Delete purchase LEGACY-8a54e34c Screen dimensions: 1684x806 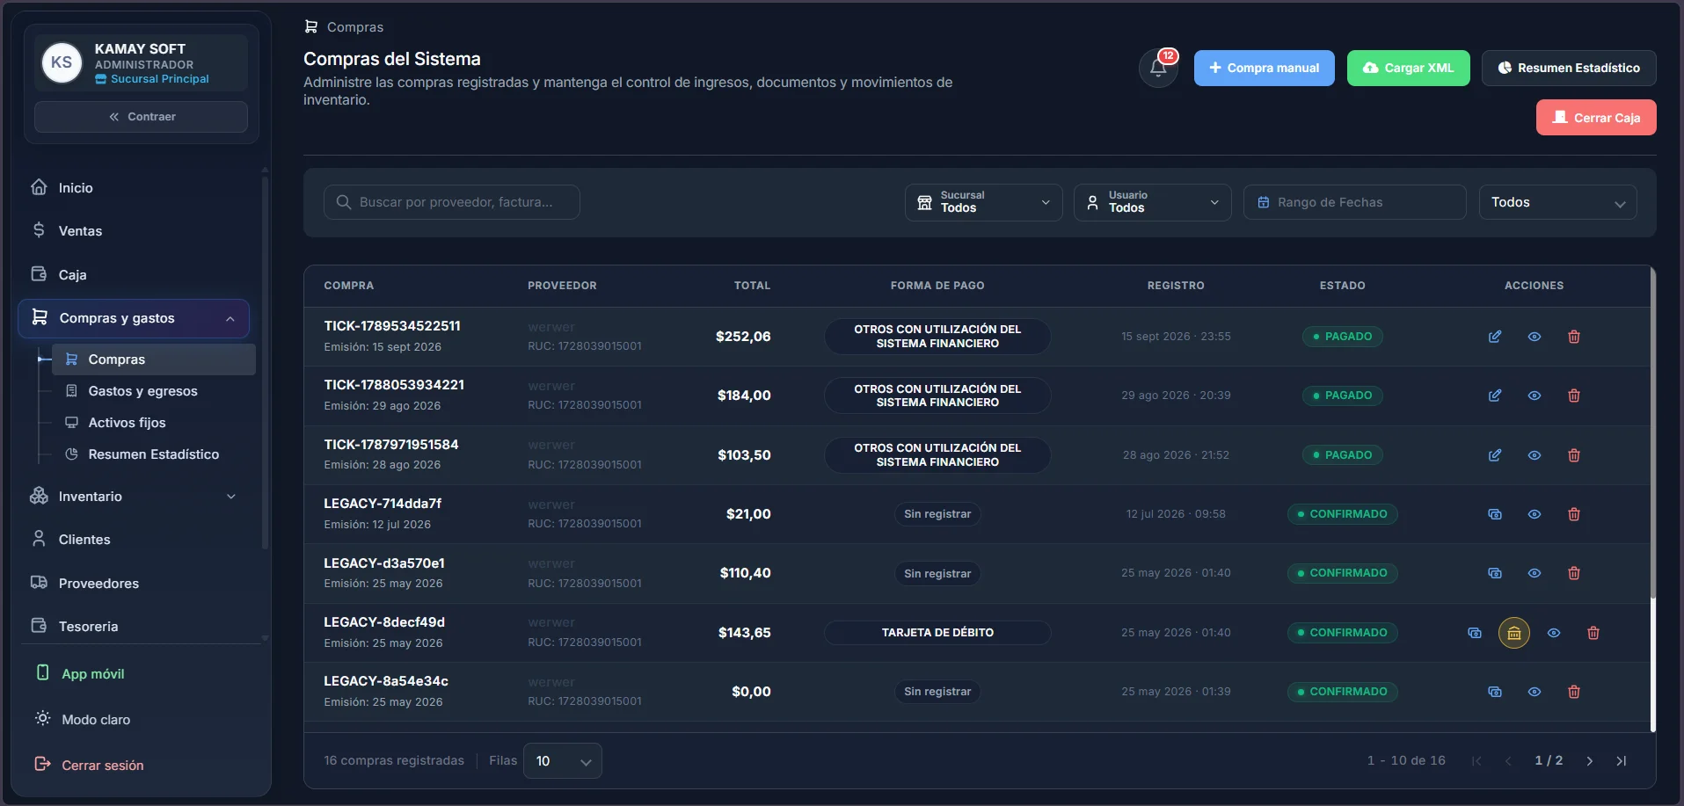[x=1573, y=692]
